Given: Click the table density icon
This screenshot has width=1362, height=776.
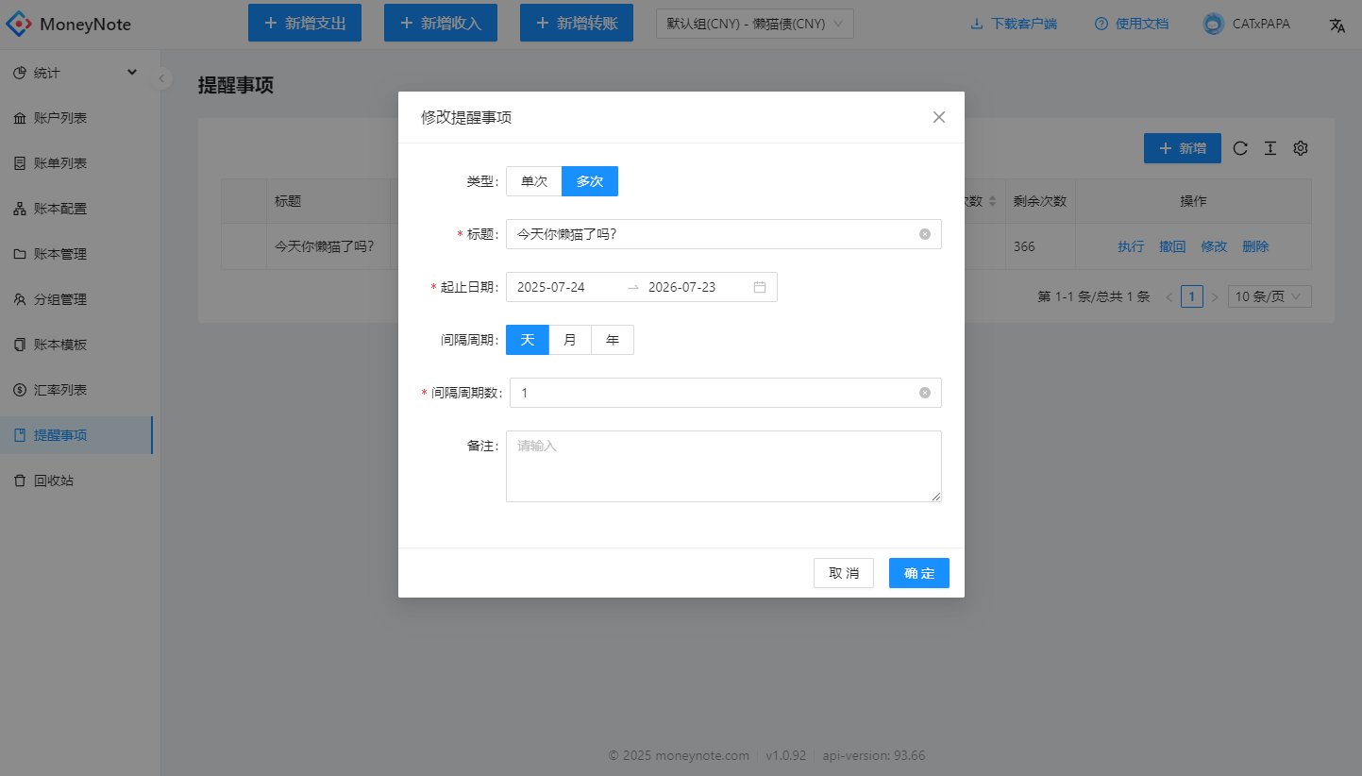Looking at the screenshot, I should pos(1270,148).
